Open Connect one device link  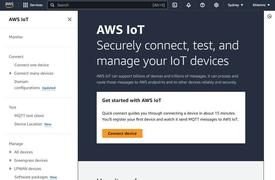coord(32,65)
